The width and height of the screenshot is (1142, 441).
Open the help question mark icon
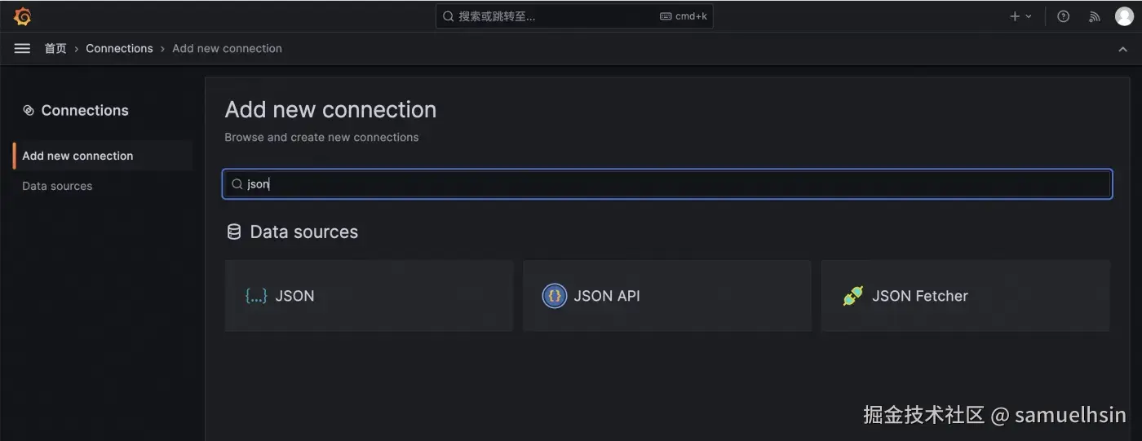(1063, 16)
